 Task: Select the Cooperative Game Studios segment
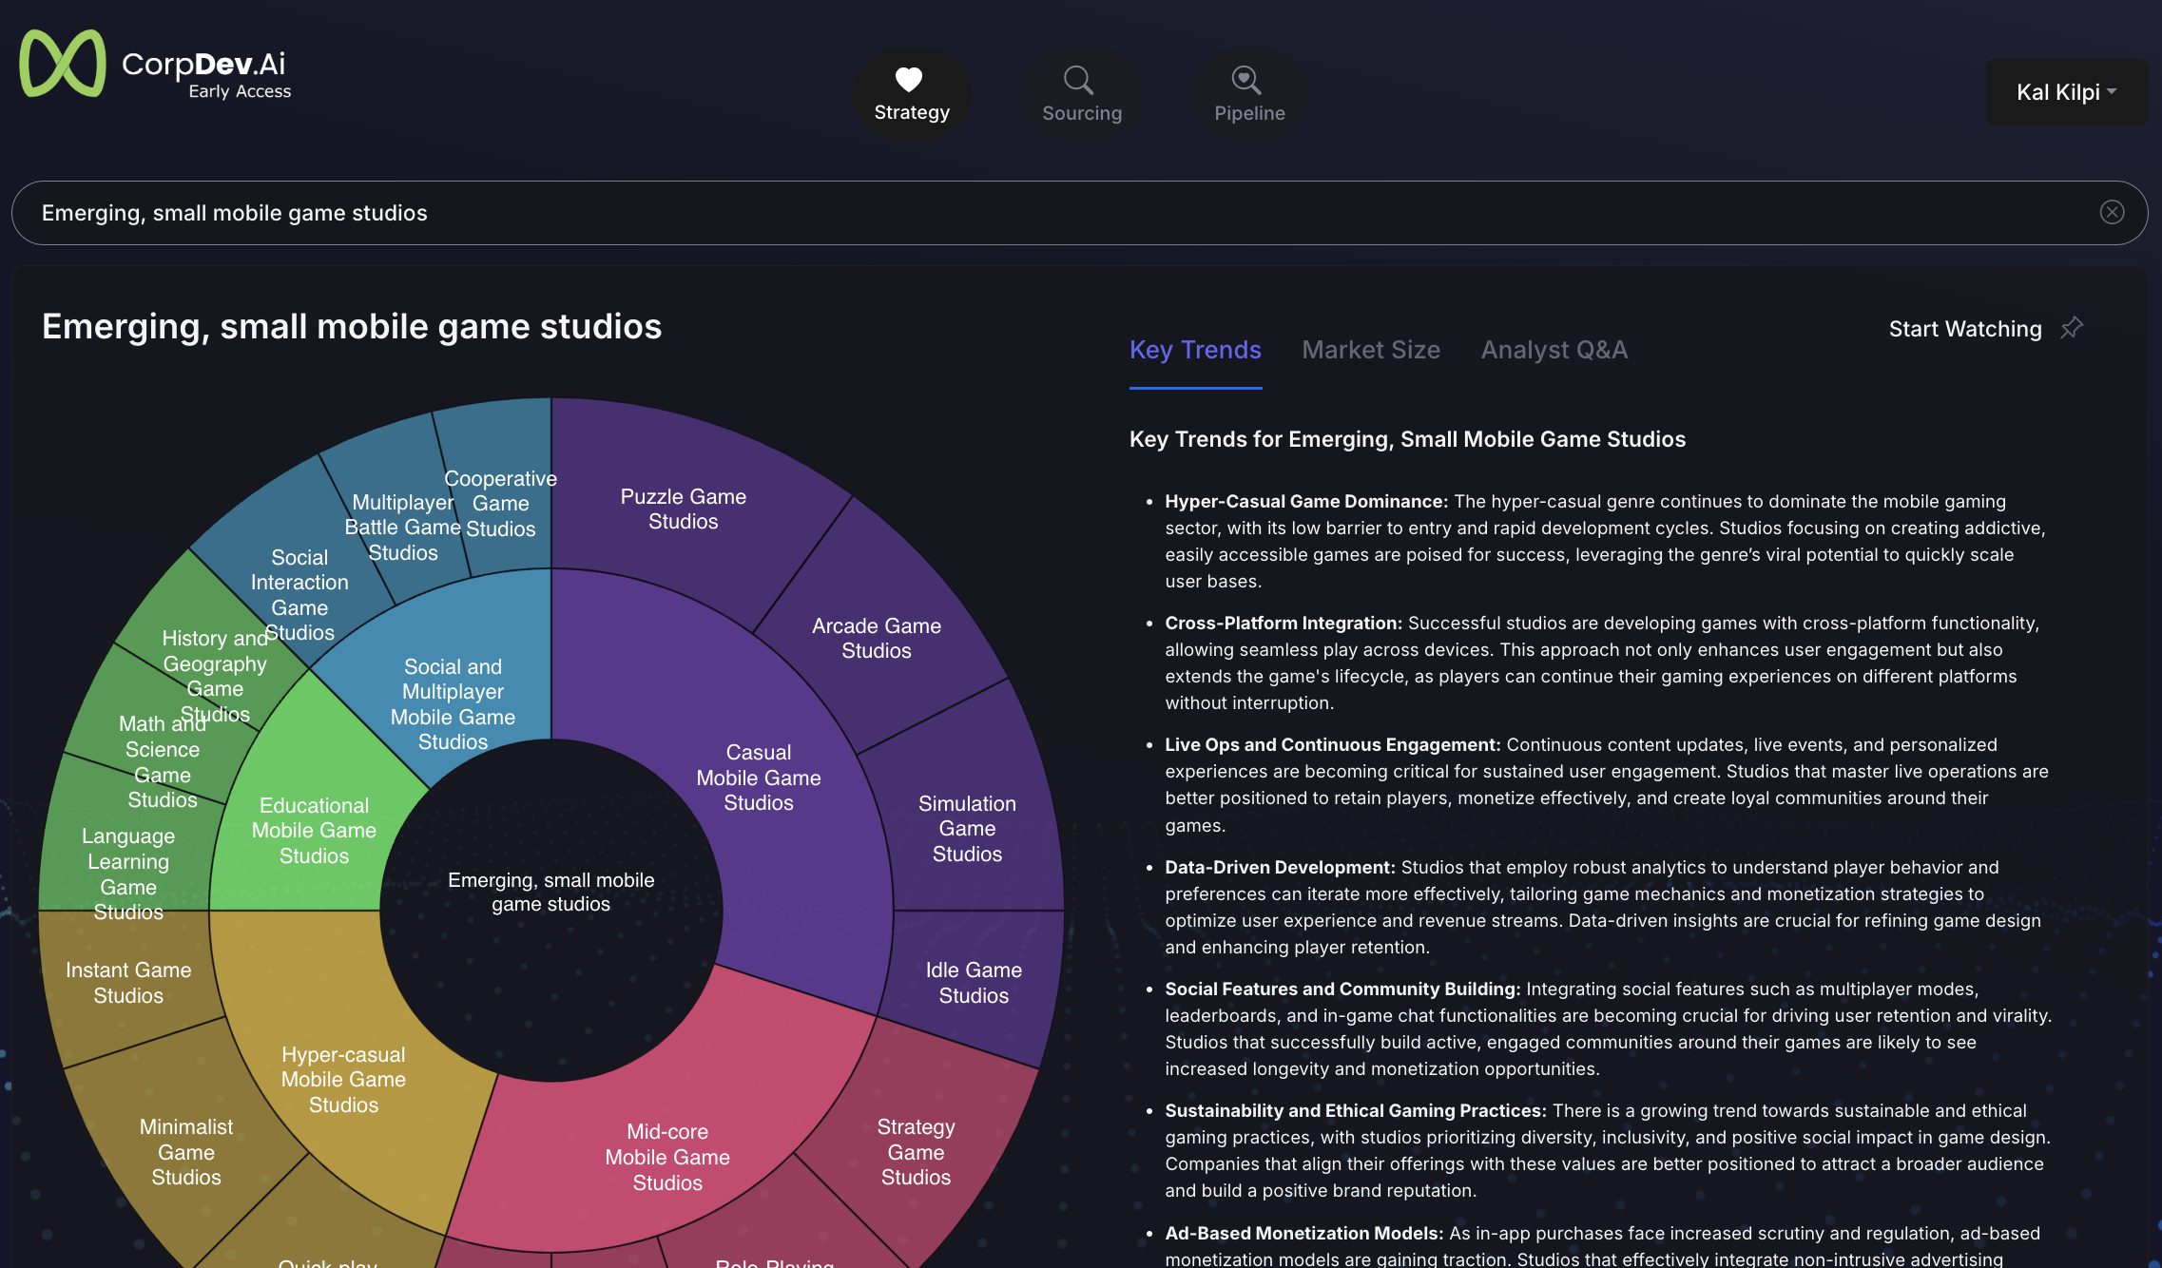point(500,503)
